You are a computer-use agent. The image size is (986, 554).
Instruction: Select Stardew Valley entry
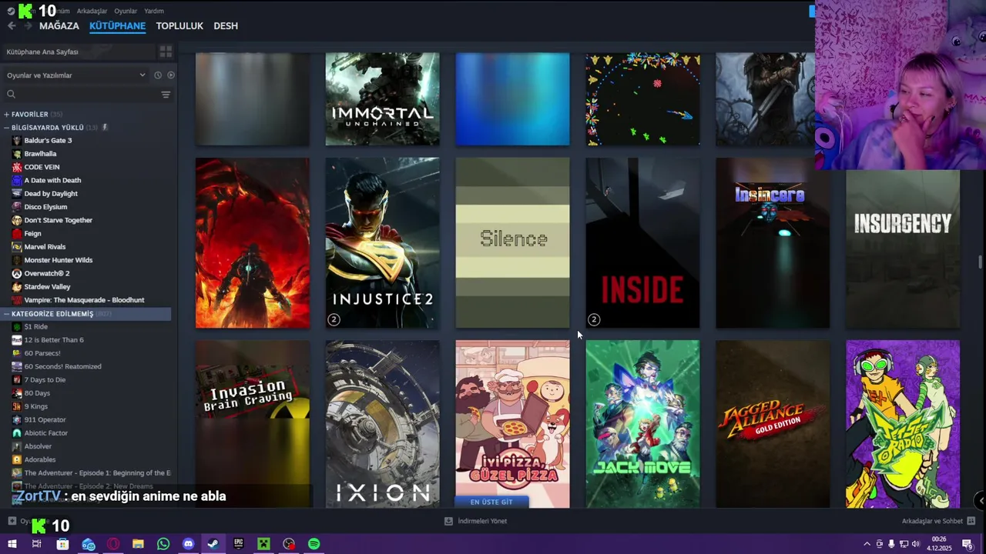tap(47, 287)
